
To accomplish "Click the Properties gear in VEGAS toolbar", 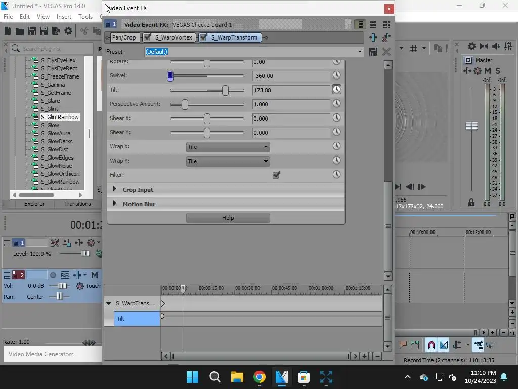I will pyautogui.click(x=68, y=31).
